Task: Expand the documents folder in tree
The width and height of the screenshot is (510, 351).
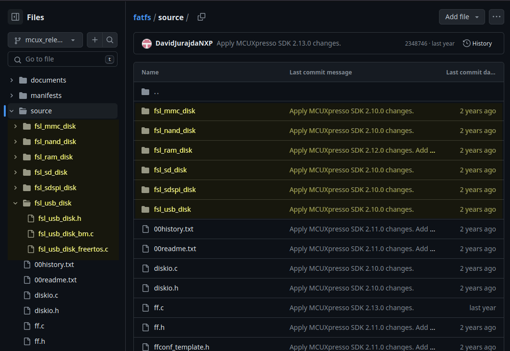Action: pos(12,80)
